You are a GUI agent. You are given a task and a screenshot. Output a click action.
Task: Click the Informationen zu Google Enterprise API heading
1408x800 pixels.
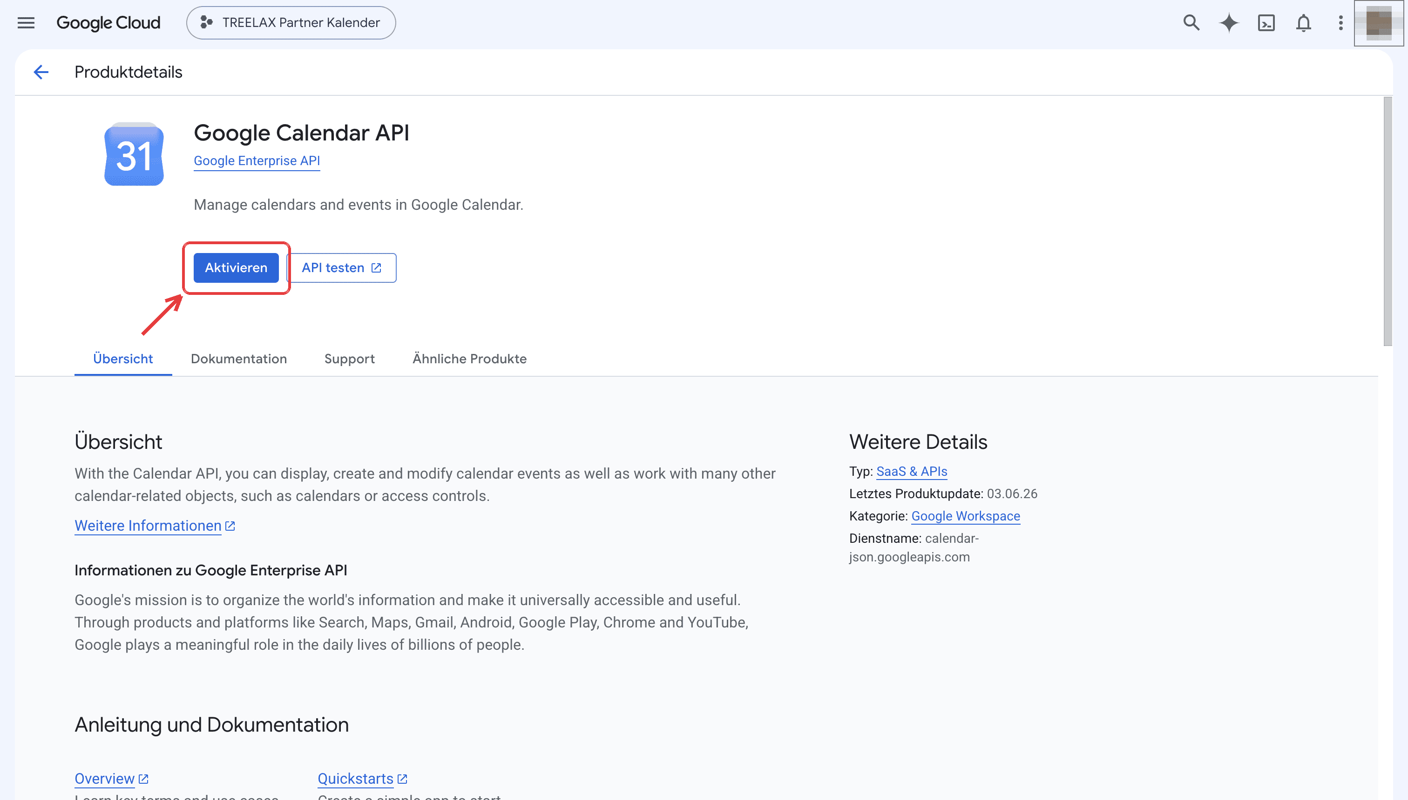point(210,570)
